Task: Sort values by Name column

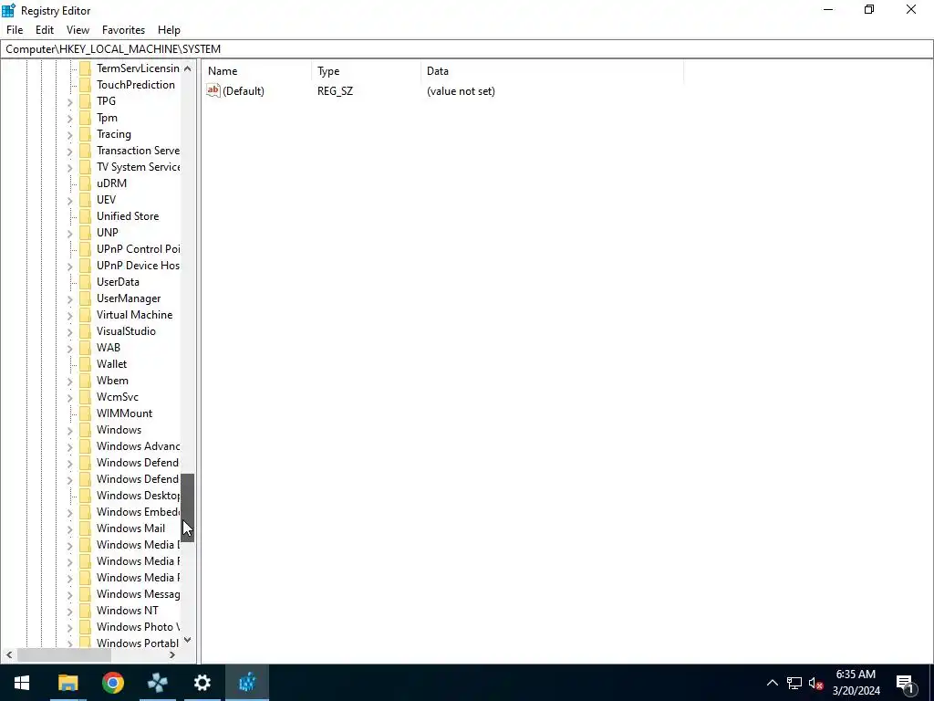Action: tap(256, 71)
